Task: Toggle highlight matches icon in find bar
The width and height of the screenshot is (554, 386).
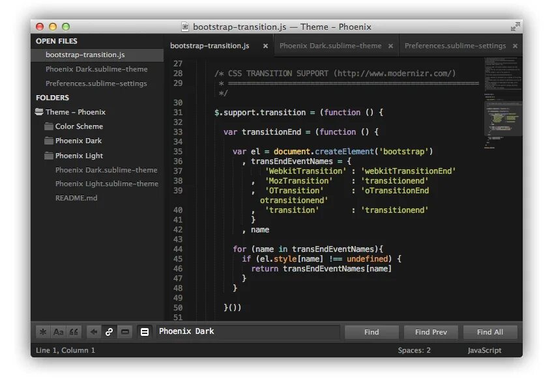Action: pos(145,332)
